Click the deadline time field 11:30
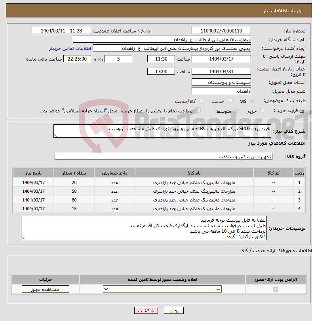The width and height of the screenshot is (312, 321). [161, 59]
